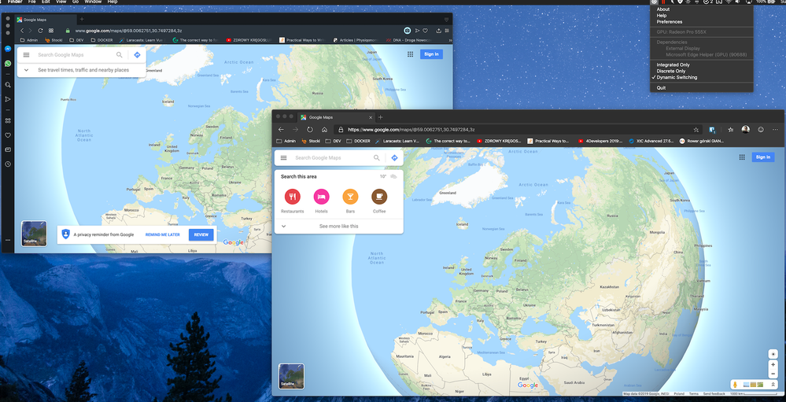The height and width of the screenshot is (402, 786).
Task: Click REMIND ME LATER link
Action: 162,234
